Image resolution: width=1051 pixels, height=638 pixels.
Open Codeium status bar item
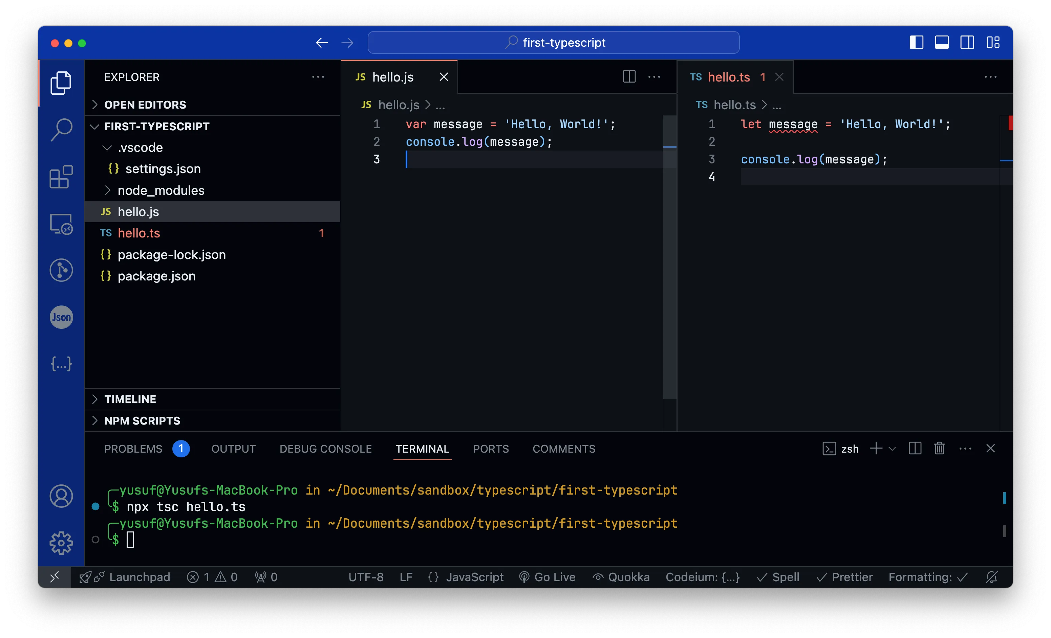[x=703, y=577]
